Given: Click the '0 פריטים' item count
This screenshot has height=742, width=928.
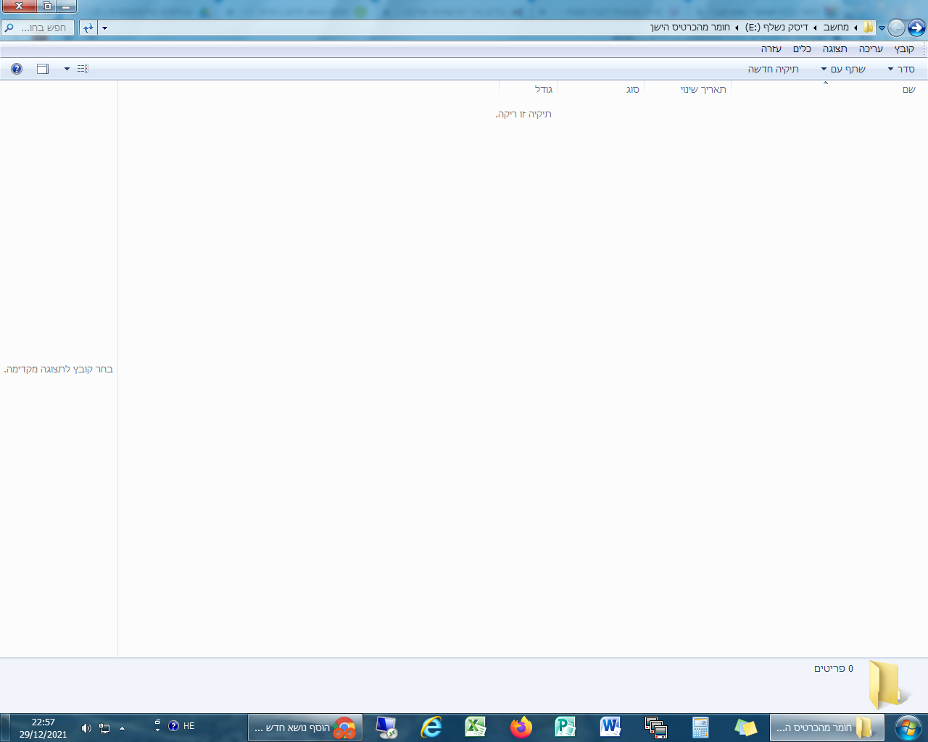Looking at the screenshot, I should tap(834, 668).
